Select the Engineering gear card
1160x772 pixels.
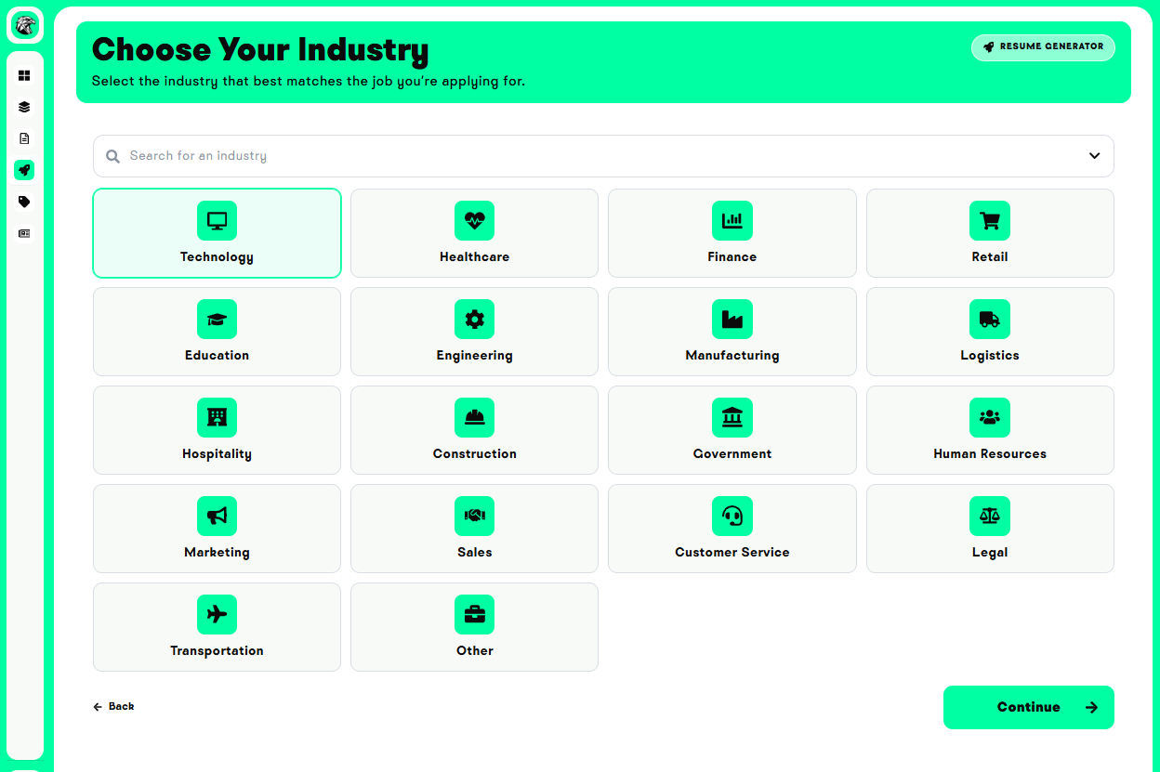coord(474,332)
